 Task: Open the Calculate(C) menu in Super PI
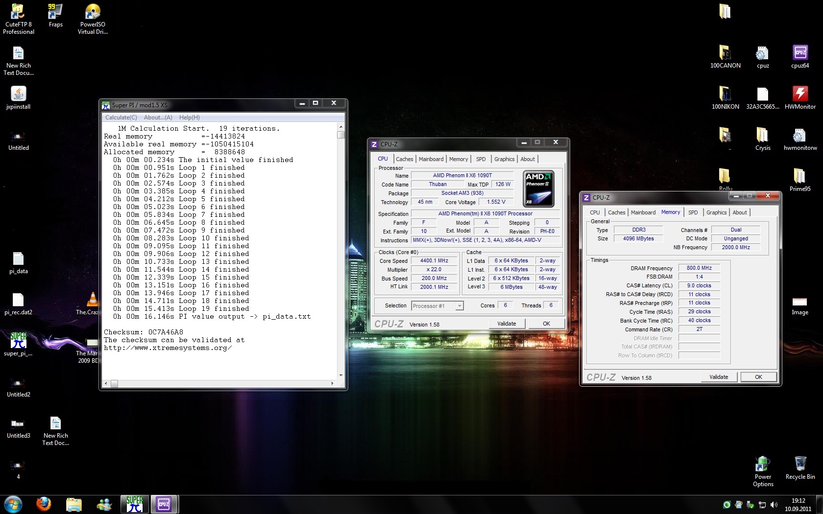(x=121, y=117)
